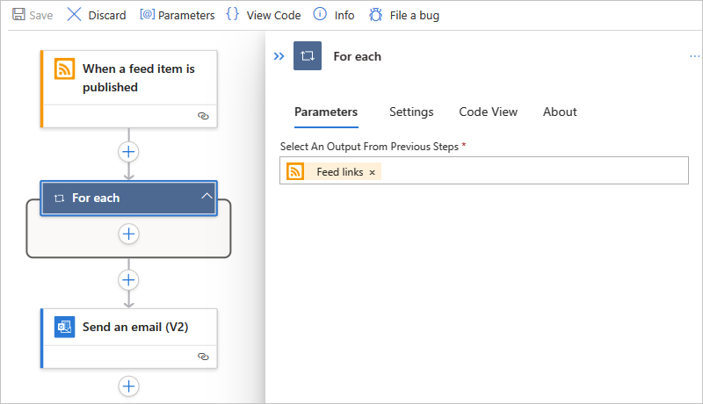Switch to the Code View tab
Viewport: 703px width, 404px height.
point(488,112)
